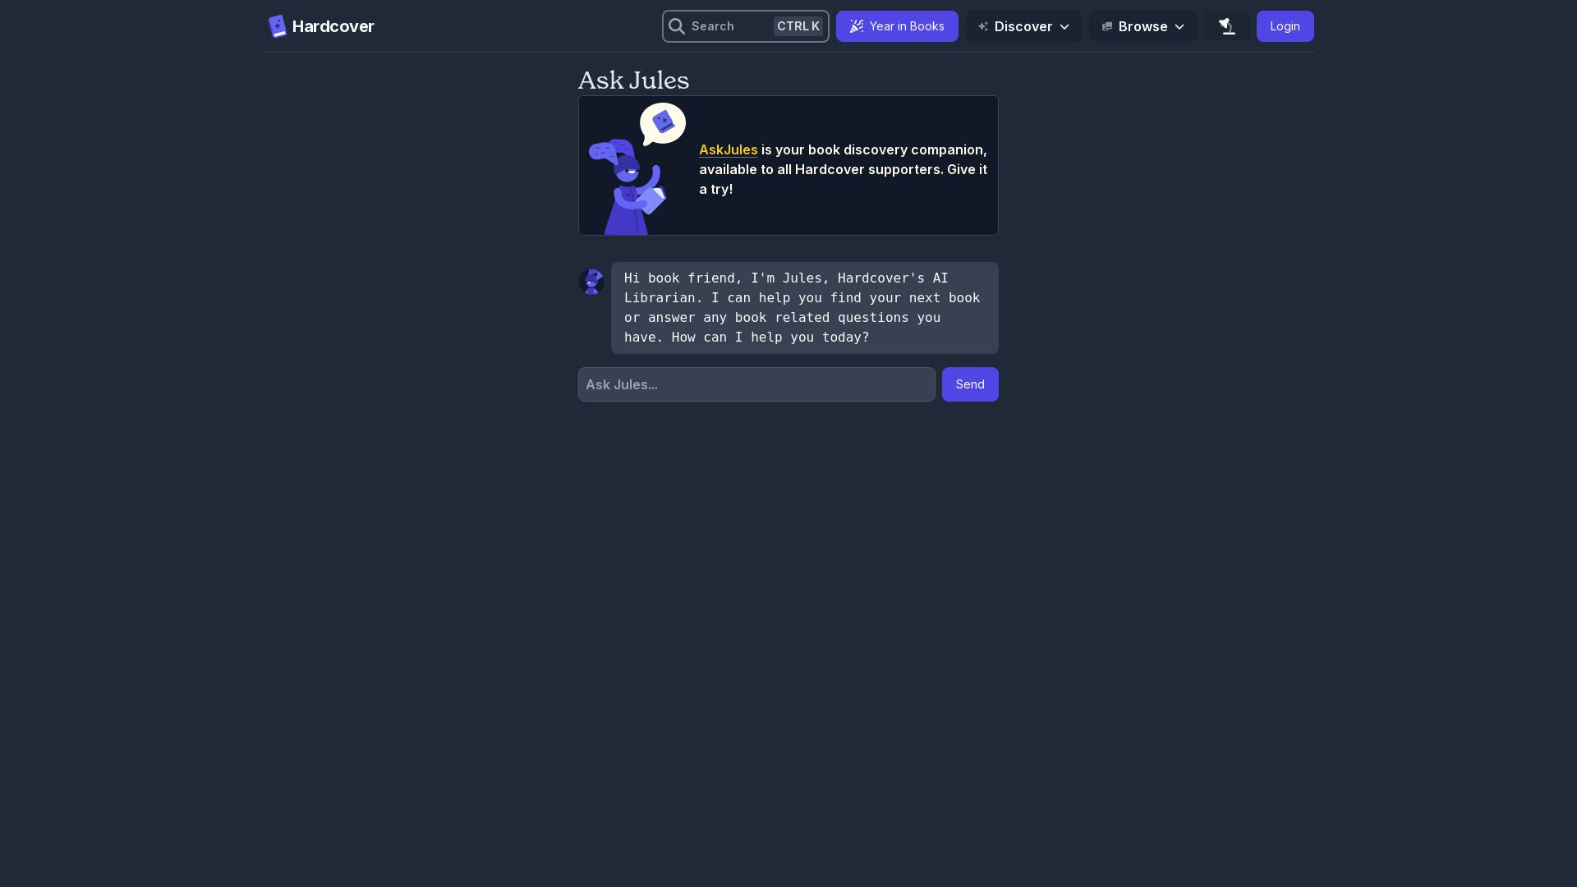Focus the Ask Jules message input field
The width and height of the screenshot is (1577, 887).
point(756,384)
